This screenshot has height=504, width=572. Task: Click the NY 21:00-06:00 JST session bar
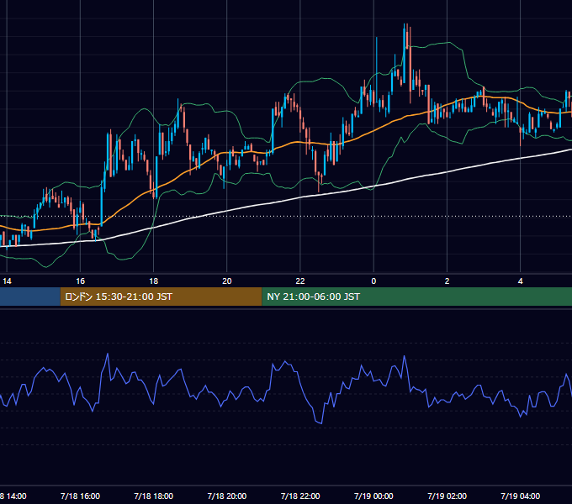tap(417, 297)
